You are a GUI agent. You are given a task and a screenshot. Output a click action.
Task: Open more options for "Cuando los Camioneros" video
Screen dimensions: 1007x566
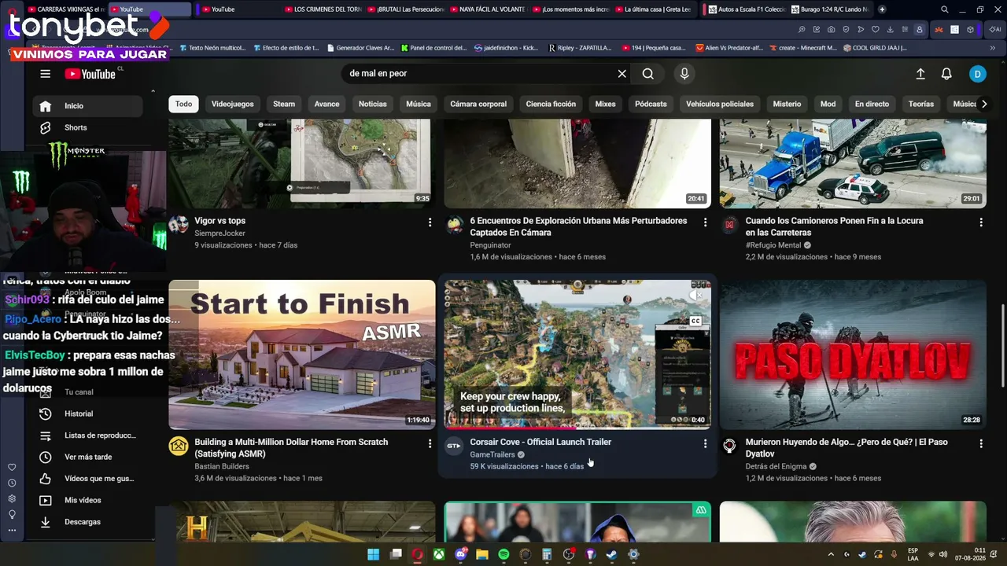tap(980, 222)
